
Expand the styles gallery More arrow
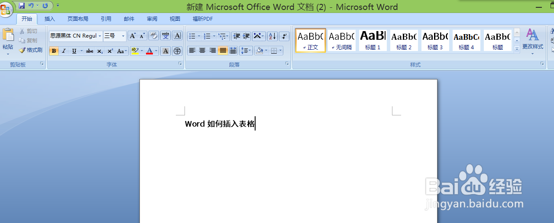(517, 49)
